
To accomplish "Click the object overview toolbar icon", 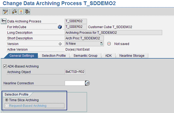I will tap(28, 12).
